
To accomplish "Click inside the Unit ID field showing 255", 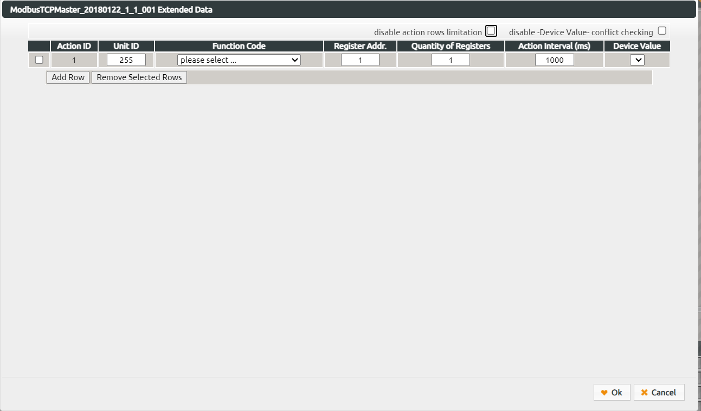I will pos(126,60).
